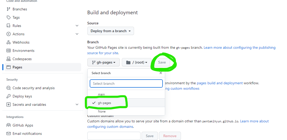
Task: Click Save next to the root folder dropdown
Action: 162,62
